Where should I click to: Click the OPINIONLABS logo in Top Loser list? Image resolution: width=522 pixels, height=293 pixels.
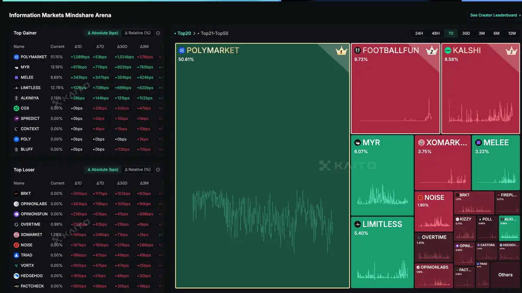click(x=16, y=204)
